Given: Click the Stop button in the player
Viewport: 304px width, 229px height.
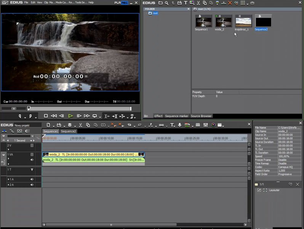Looking at the screenshot, I should pyautogui.click(x=46, y=116).
